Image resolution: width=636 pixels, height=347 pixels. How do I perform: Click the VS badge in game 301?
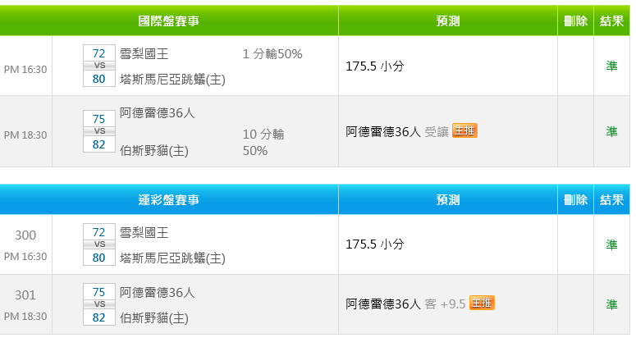[99, 304]
